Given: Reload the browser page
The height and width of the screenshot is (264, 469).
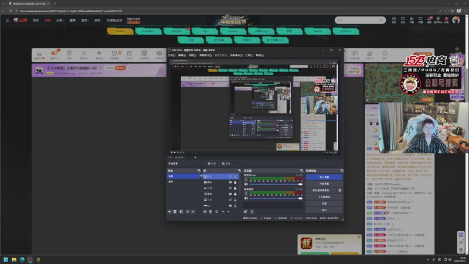Looking at the screenshot, I should (x=10, y=11).
